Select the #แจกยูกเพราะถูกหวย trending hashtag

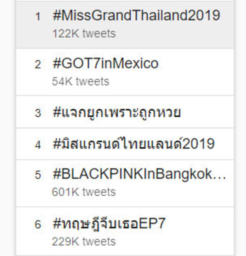pos(116,112)
